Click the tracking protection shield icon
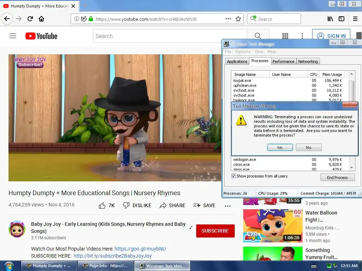 83,19
